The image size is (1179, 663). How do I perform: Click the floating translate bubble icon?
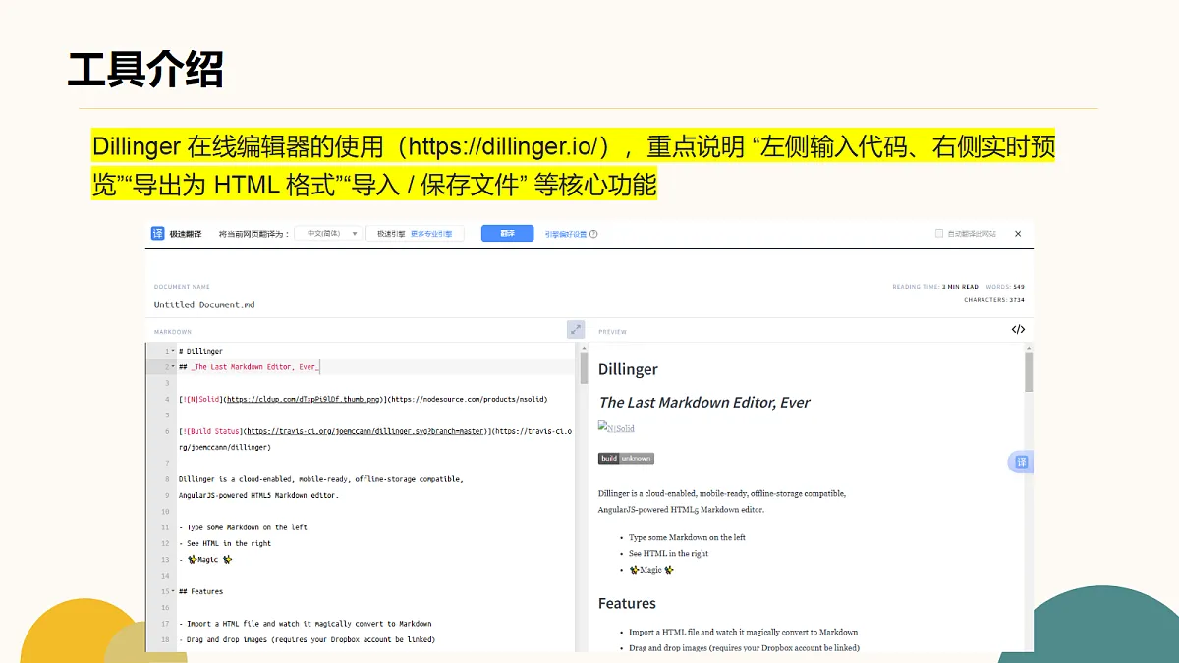click(1021, 463)
